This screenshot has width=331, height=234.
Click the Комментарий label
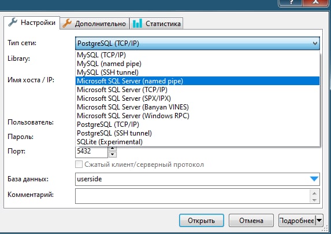click(31, 195)
